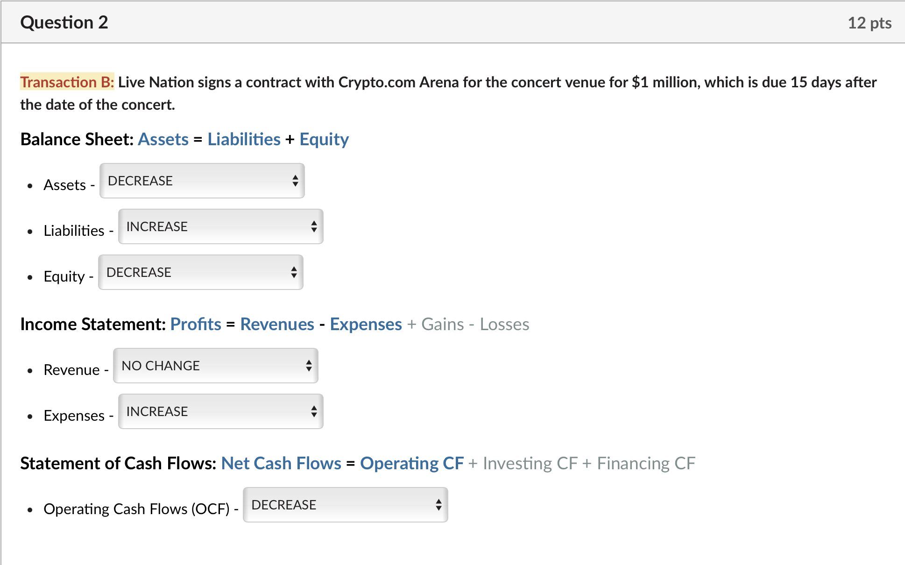This screenshot has width=905, height=565.
Task: Open the Revenue dropdown showing NO CHANGE
Action: [214, 366]
